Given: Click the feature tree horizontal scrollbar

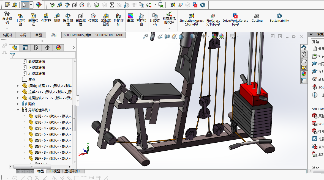Looking at the screenshot, I should pyautogui.click(x=32, y=166).
